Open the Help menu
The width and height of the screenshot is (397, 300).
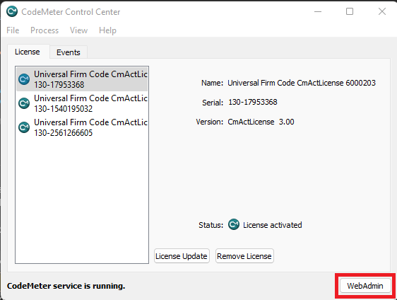pyautogui.click(x=107, y=30)
